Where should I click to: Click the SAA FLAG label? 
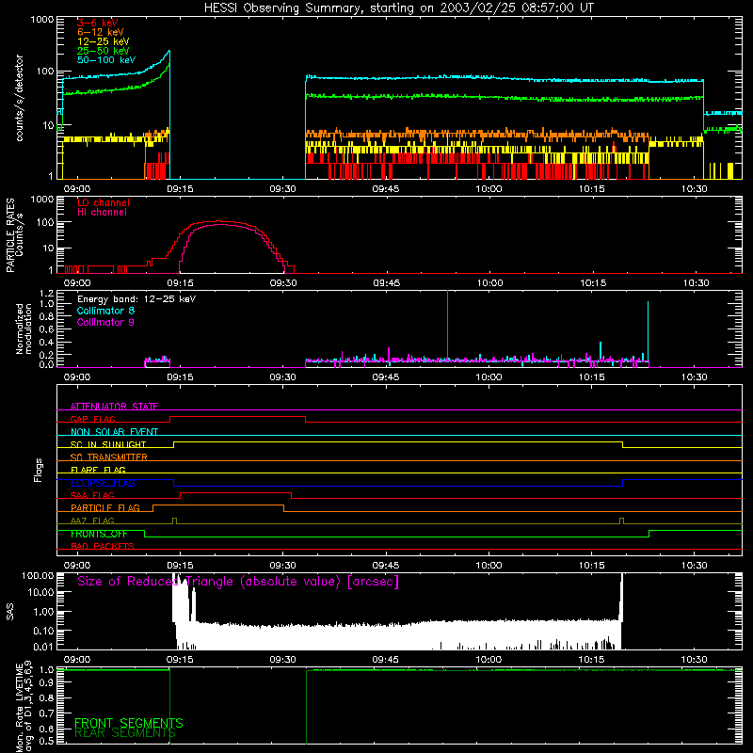[92, 495]
